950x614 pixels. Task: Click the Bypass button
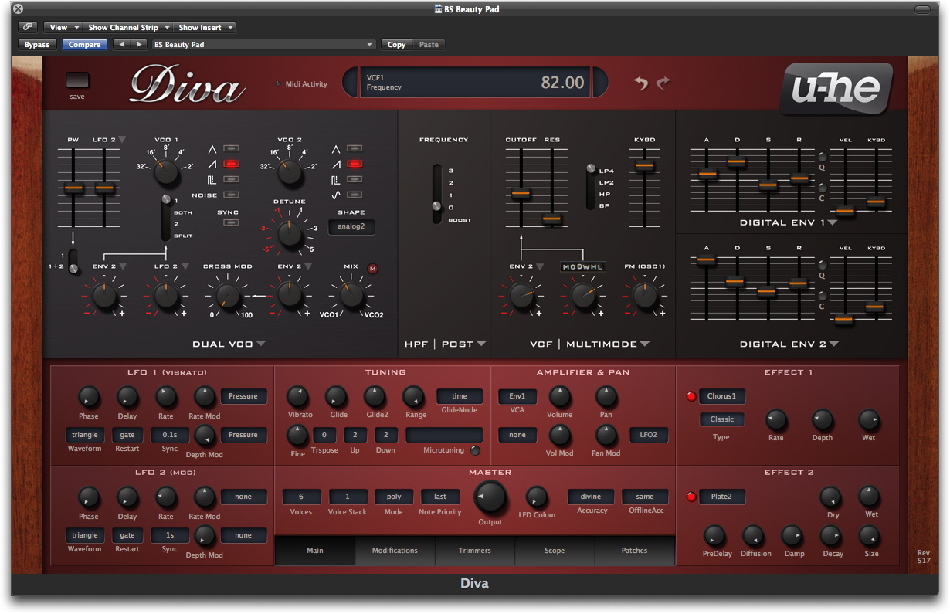tap(37, 45)
